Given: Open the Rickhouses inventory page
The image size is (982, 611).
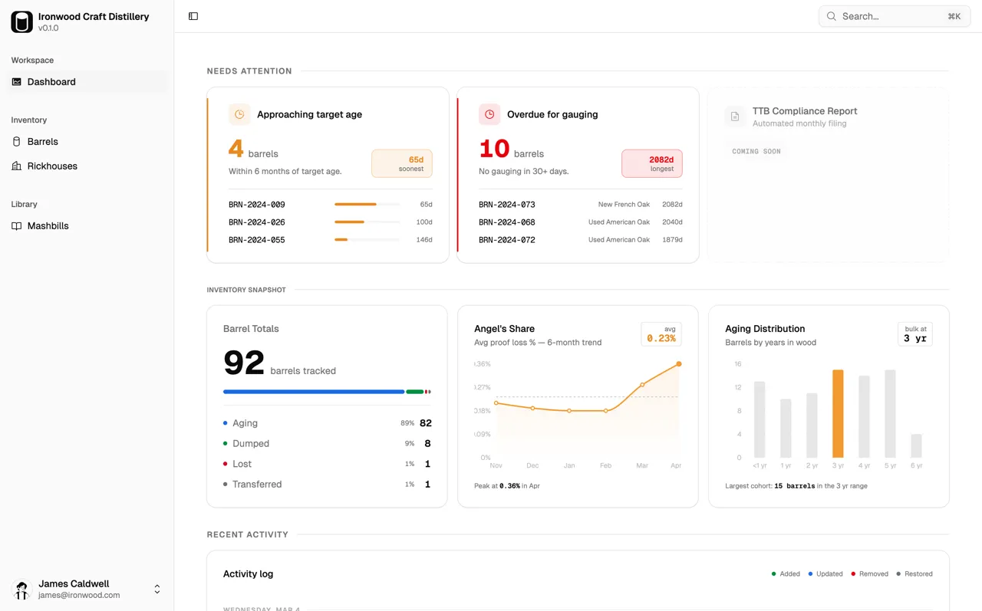Looking at the screenshot, I should (x=52, y=166).
